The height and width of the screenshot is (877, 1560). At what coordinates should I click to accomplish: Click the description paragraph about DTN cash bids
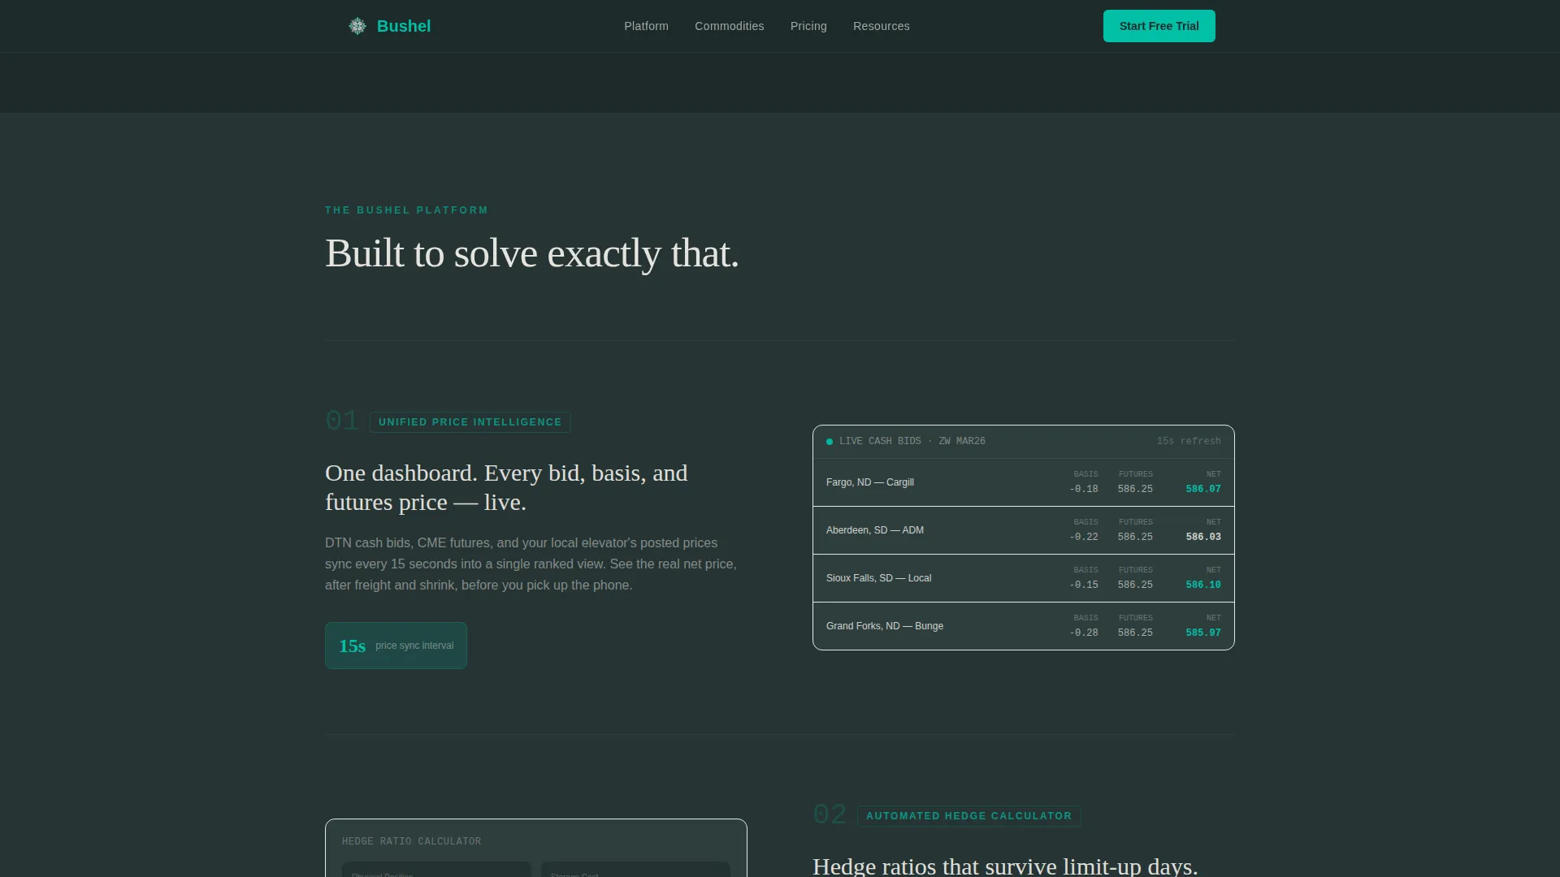(531, 564)
